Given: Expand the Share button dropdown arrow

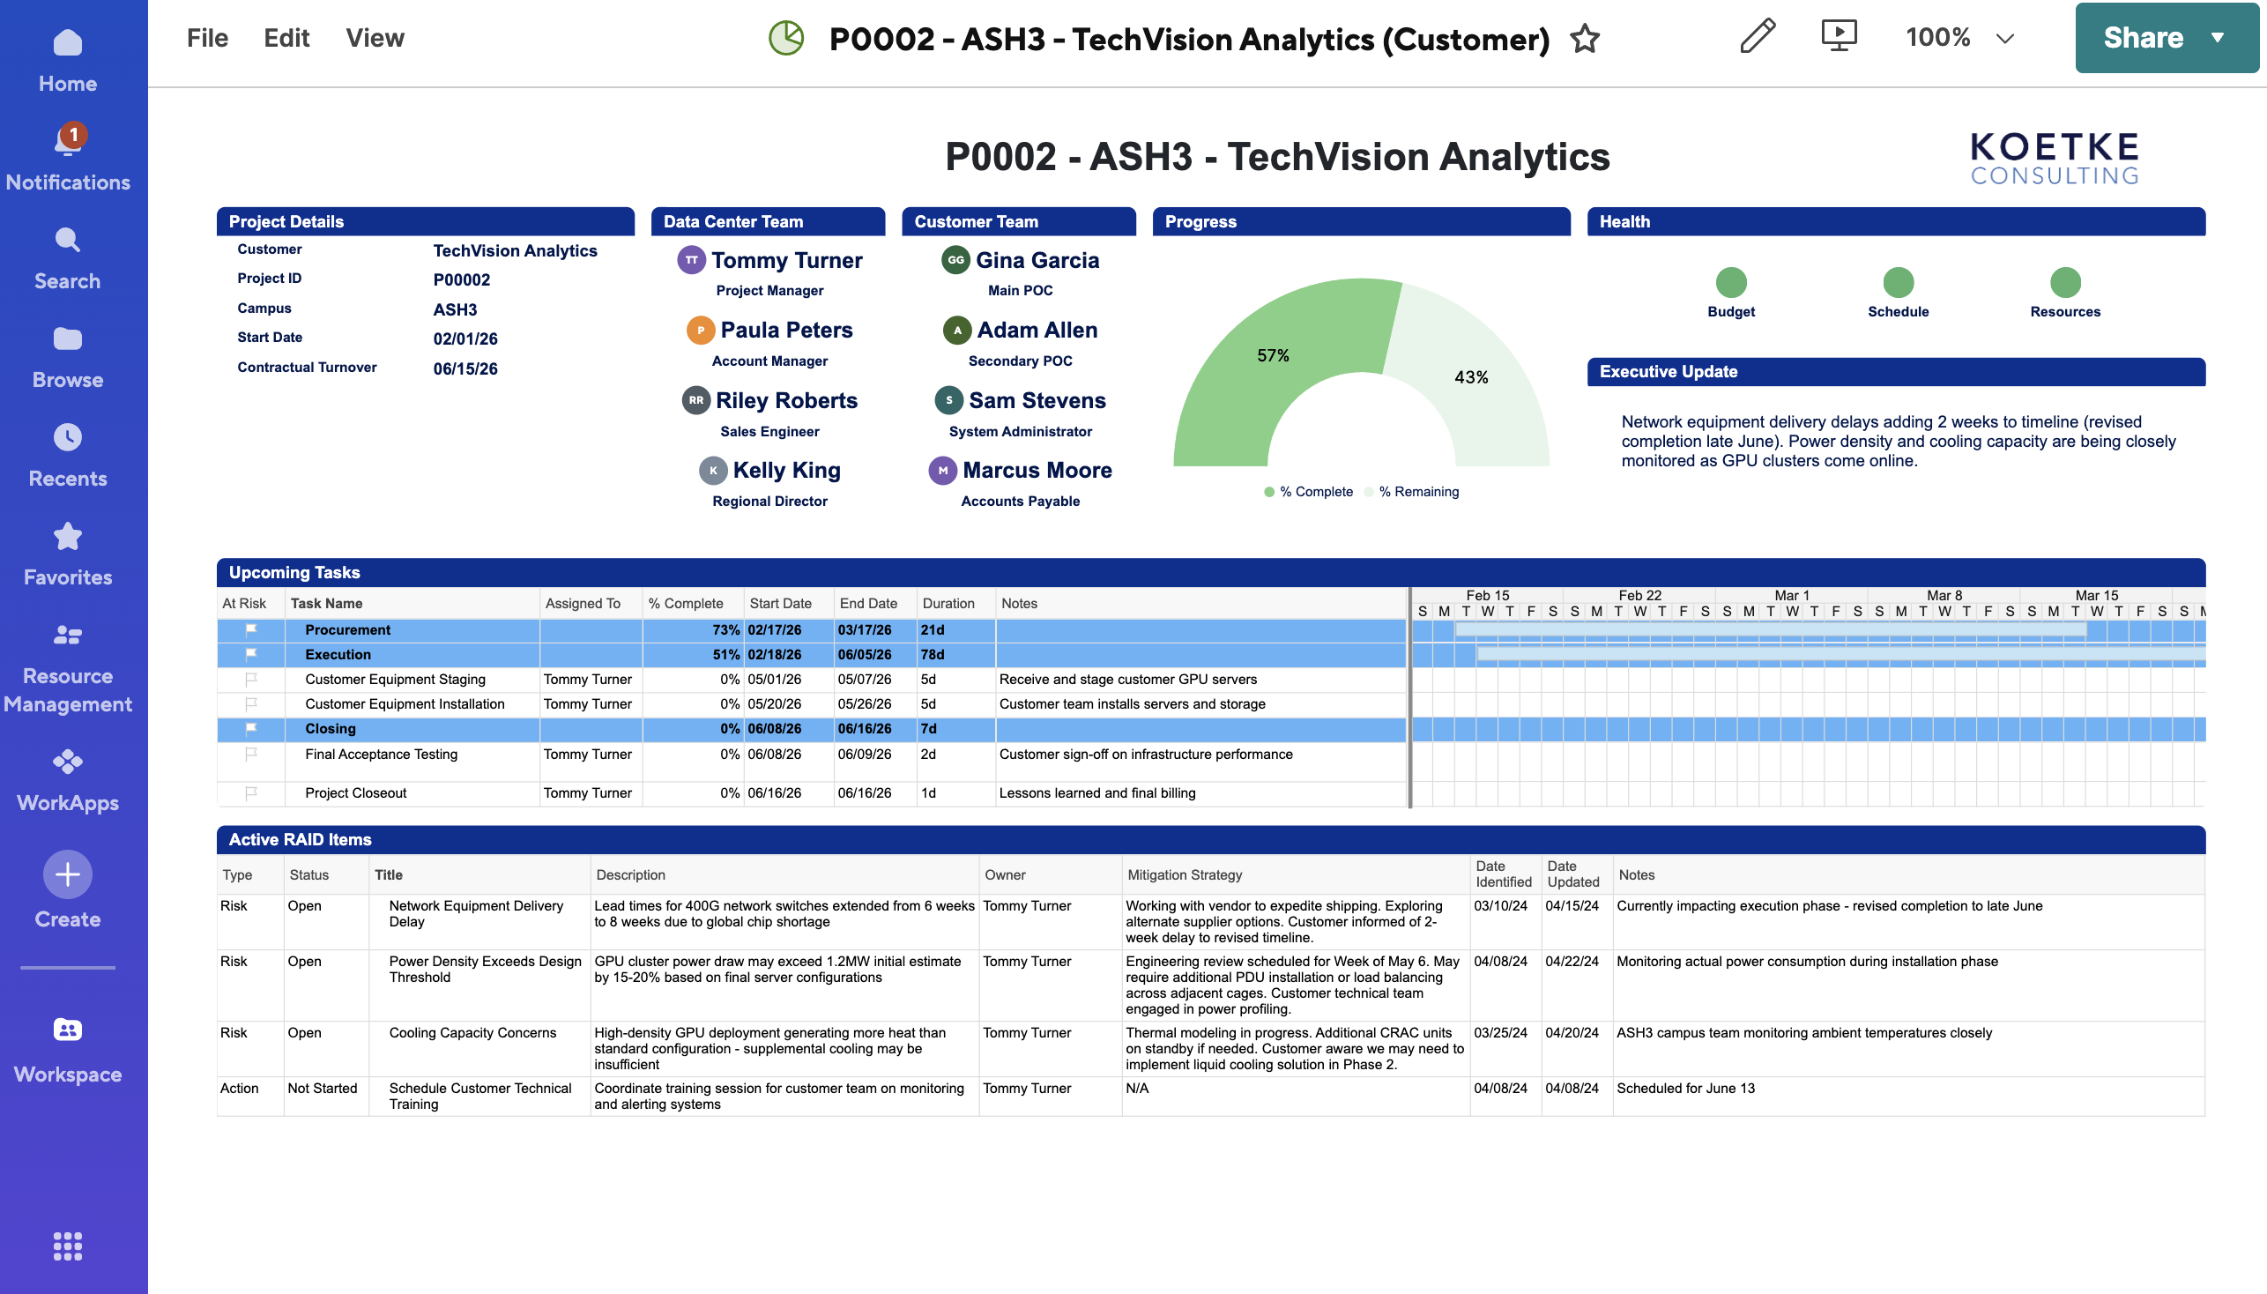Looking at the screenshot, I should (x=2218, y=37).
